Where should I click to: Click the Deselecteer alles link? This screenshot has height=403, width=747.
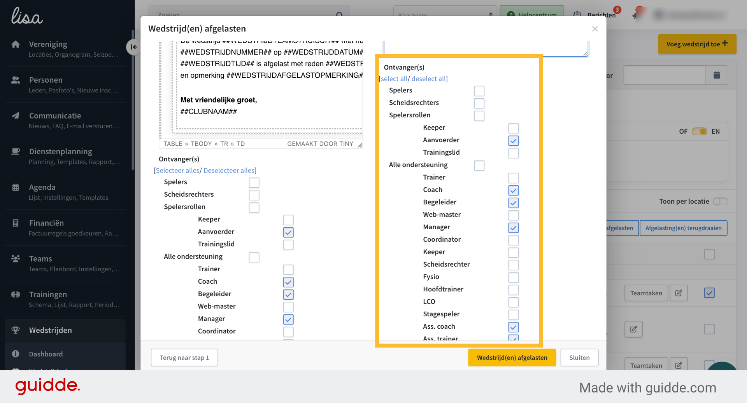click(229, 170)
